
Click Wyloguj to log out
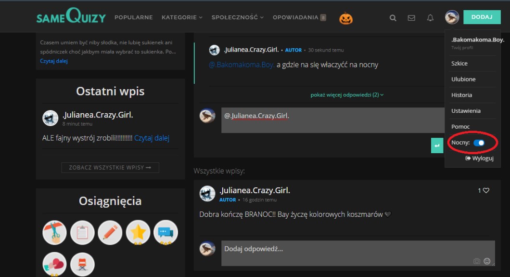(480, 158)
